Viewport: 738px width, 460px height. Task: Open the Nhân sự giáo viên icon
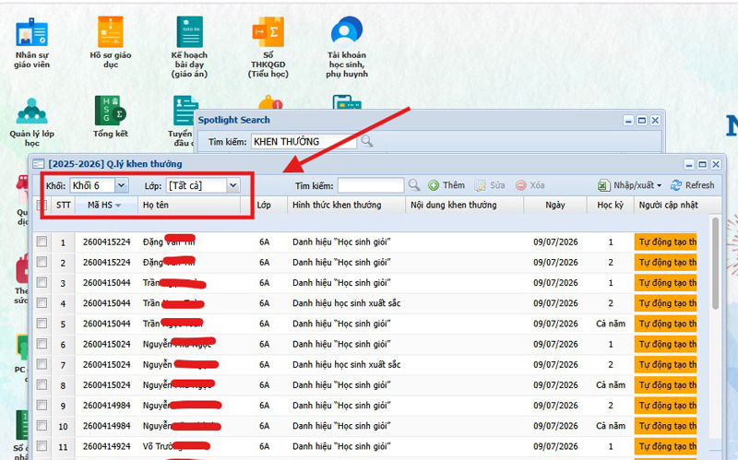pyautogui.click(x=31, y=42)
